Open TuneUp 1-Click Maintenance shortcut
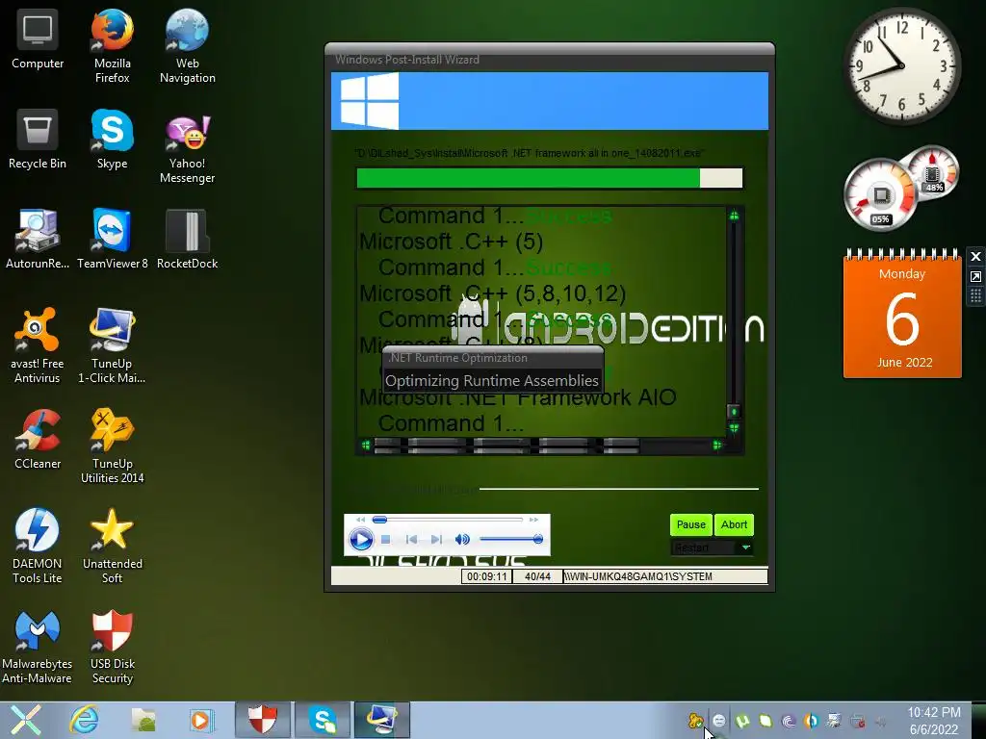 112,345
